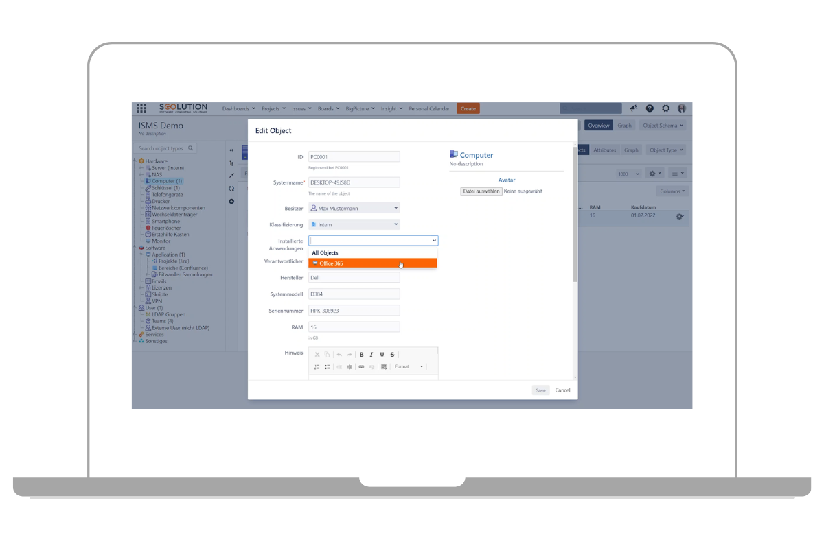Cancel the Edit Object dialog
The height and width of the screenshot is (542, 824).
(x=562, y=390)
